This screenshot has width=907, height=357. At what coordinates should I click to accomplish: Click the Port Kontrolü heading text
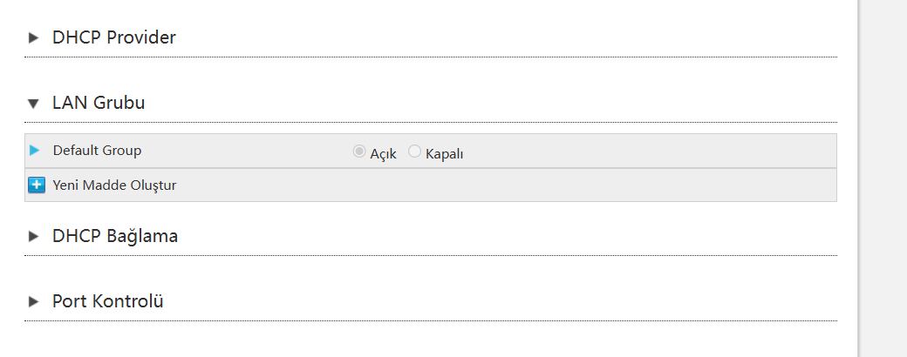pyautogui.click(x=108, y=302)
